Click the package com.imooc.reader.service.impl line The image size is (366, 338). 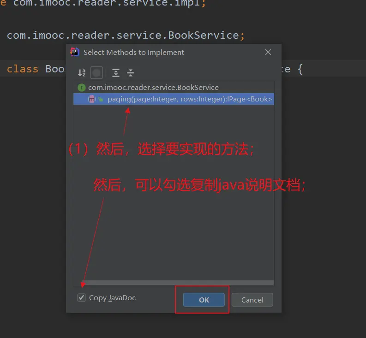coord(103,3)
